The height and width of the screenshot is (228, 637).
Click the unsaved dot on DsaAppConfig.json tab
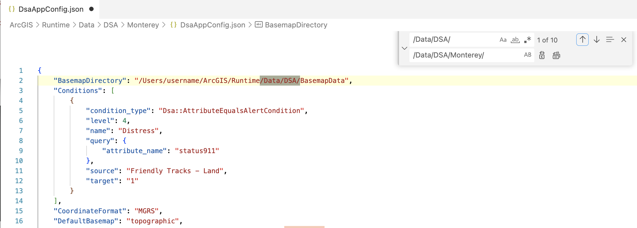(x=91, y=9)
